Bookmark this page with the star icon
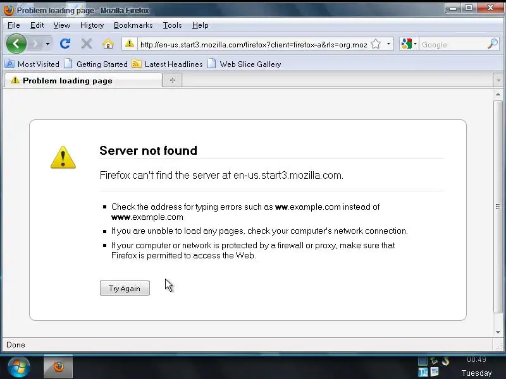The height and width of the screenshot is (379, 506). point(376,44)
